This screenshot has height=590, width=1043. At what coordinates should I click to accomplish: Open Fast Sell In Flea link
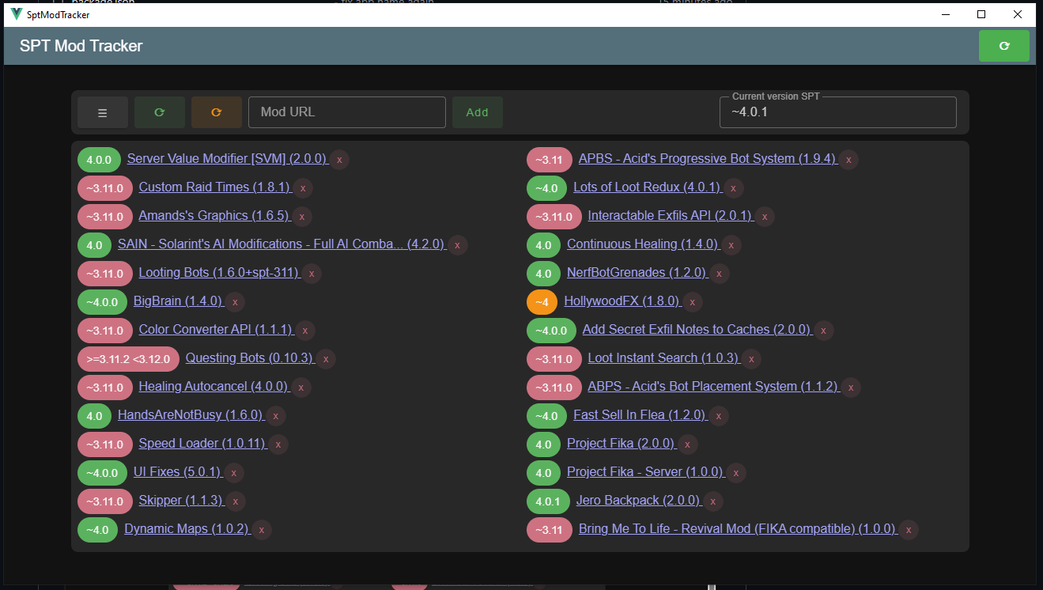click(x=640, y=414)
